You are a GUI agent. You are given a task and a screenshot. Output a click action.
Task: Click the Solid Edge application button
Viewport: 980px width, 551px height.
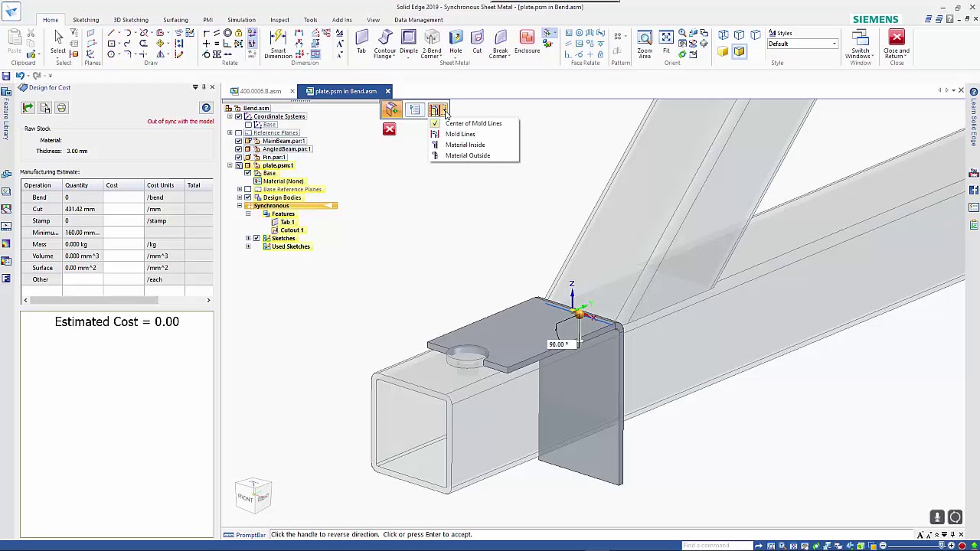[x=11, y=11]
